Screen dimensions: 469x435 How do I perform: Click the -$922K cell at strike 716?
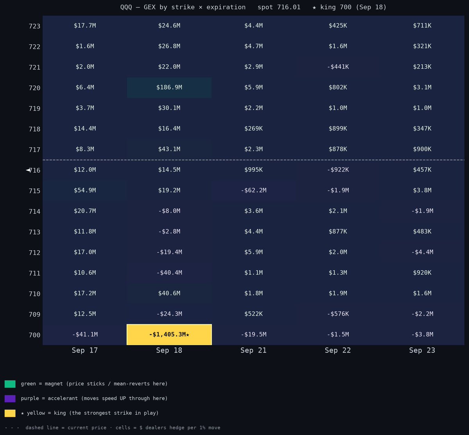pos(338,170)
